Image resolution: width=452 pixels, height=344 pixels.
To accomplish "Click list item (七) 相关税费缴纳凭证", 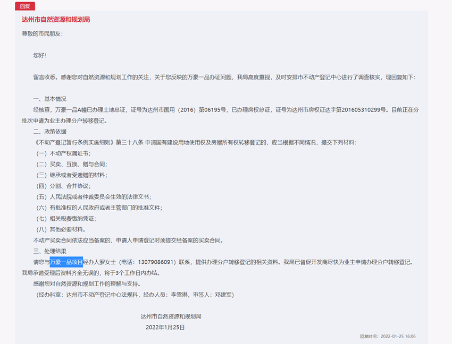I will coord(66,219).
